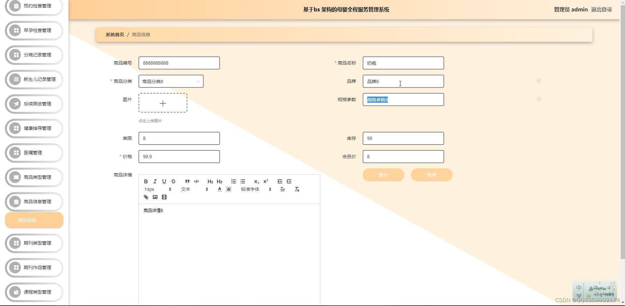This screenshot has width=625, height=306.
Task: Click the 管理员 admin user label
Action: (571, 9)
